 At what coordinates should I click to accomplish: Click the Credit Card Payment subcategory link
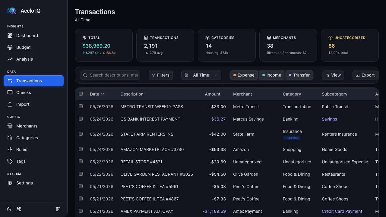pyautogui.click(x=342, y=211)
